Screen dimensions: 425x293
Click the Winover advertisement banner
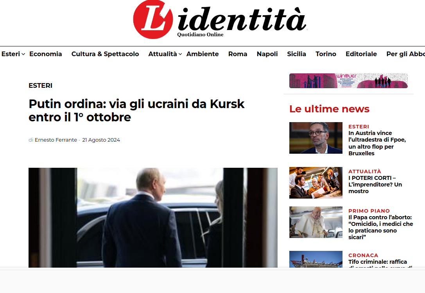click(349, 81)
